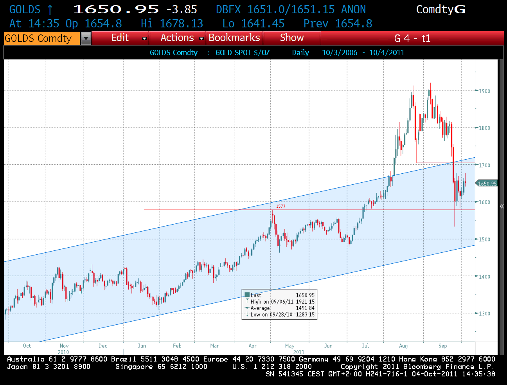Click the -3.85 price change value
The image size is (507, 385).
click(182, 9)
